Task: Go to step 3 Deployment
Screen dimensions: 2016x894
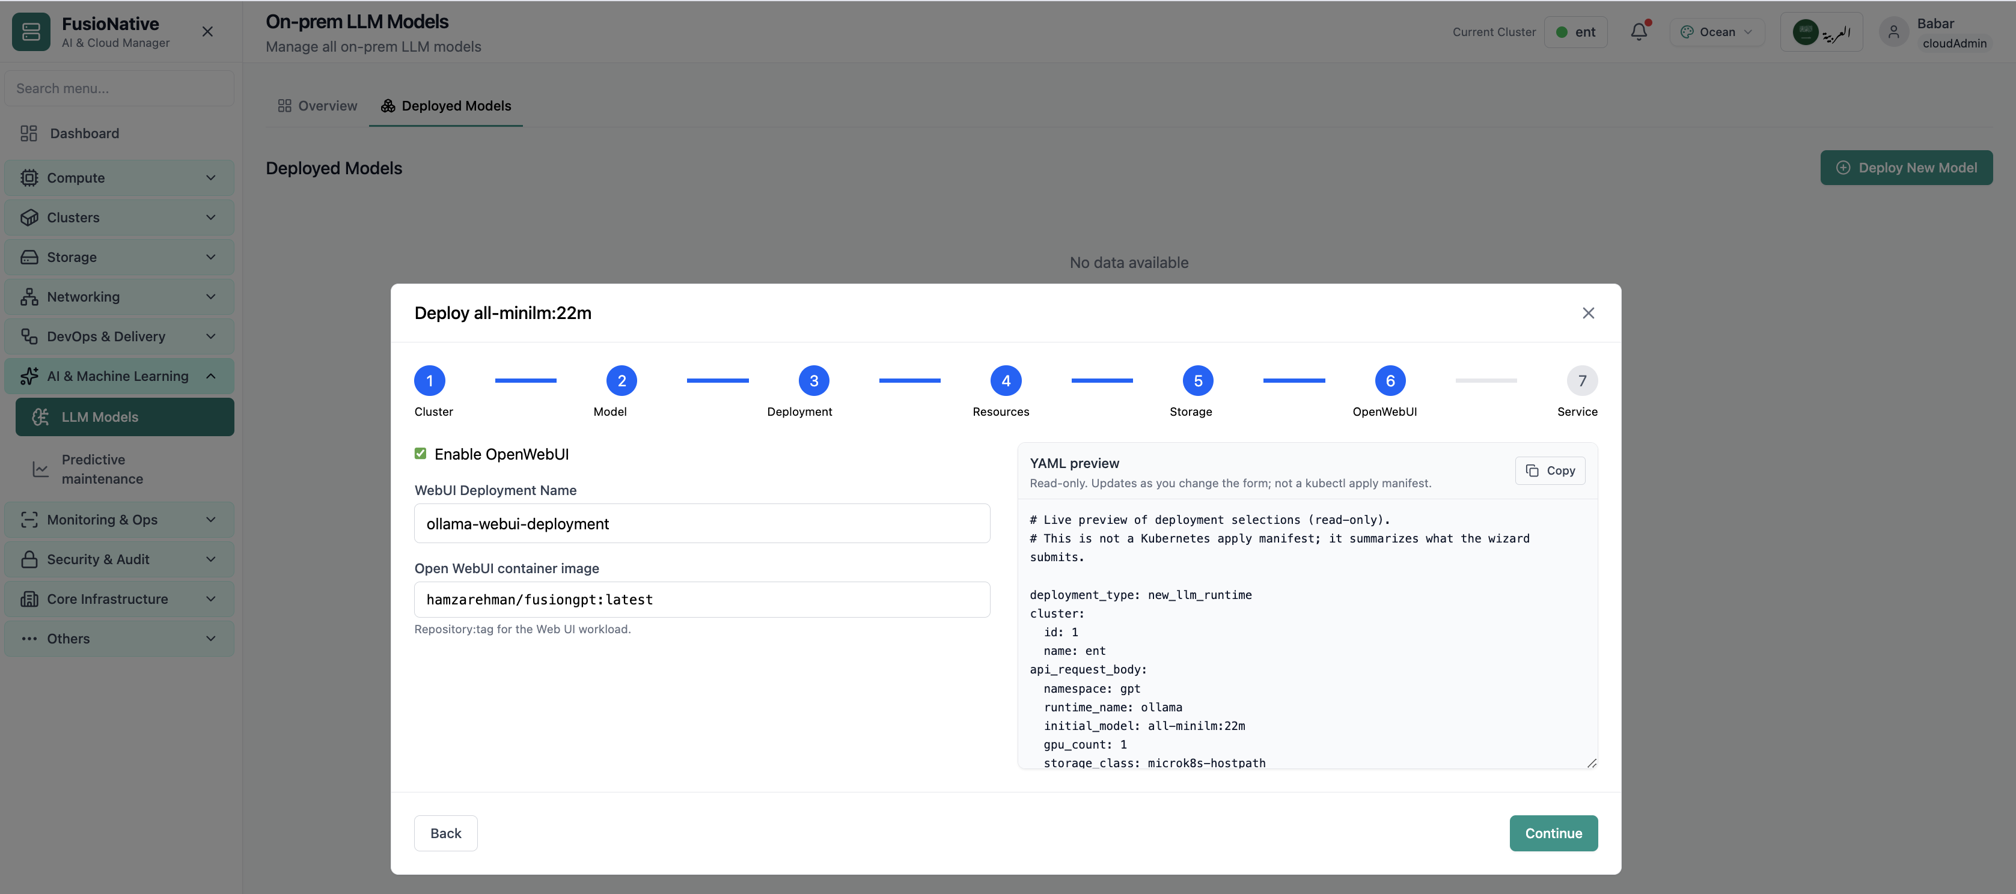Action: click(x=814, y=381)
